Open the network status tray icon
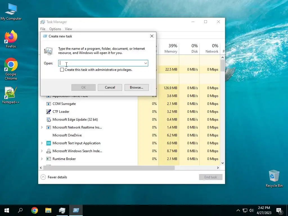The image size is (288, 216). tap(245, 210)
